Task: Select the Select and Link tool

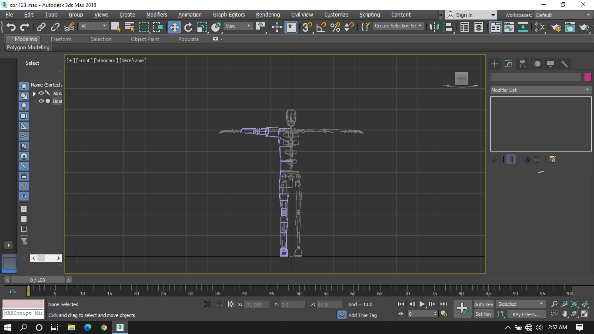Action: (41, 27)
